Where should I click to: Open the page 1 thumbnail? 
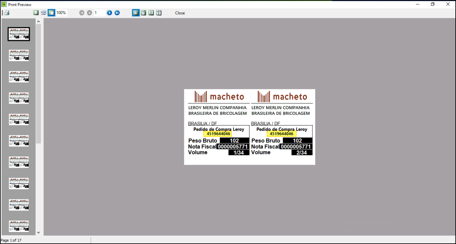tap(19, 34)
